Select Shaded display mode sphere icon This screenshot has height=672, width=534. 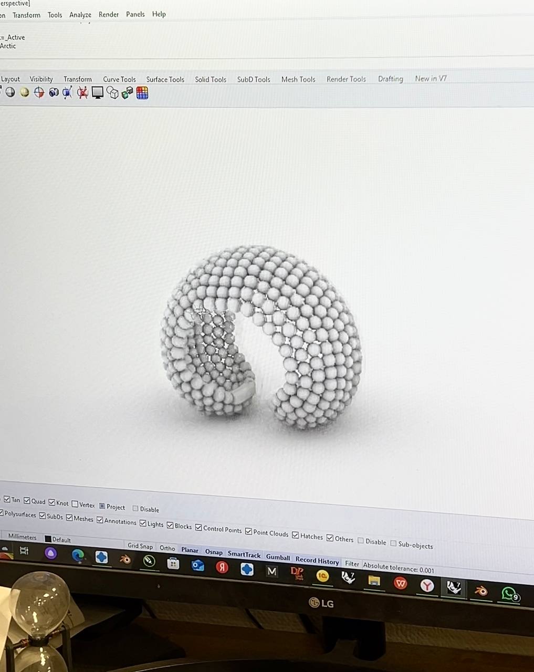10,92
